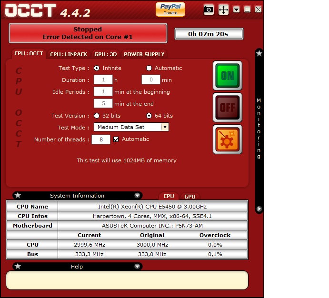Toggle the Automatic threads checkbox

click(x=116, y=139)
